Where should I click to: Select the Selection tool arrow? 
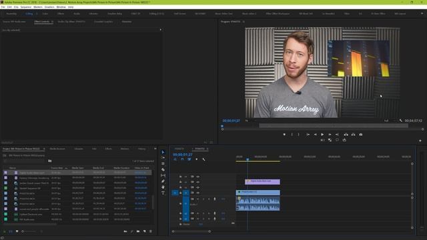coord(163,152)
